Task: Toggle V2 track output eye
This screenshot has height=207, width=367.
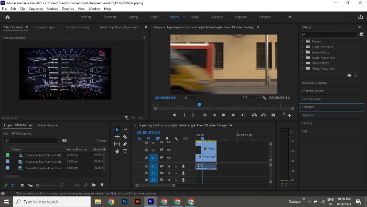Action: 168,150
